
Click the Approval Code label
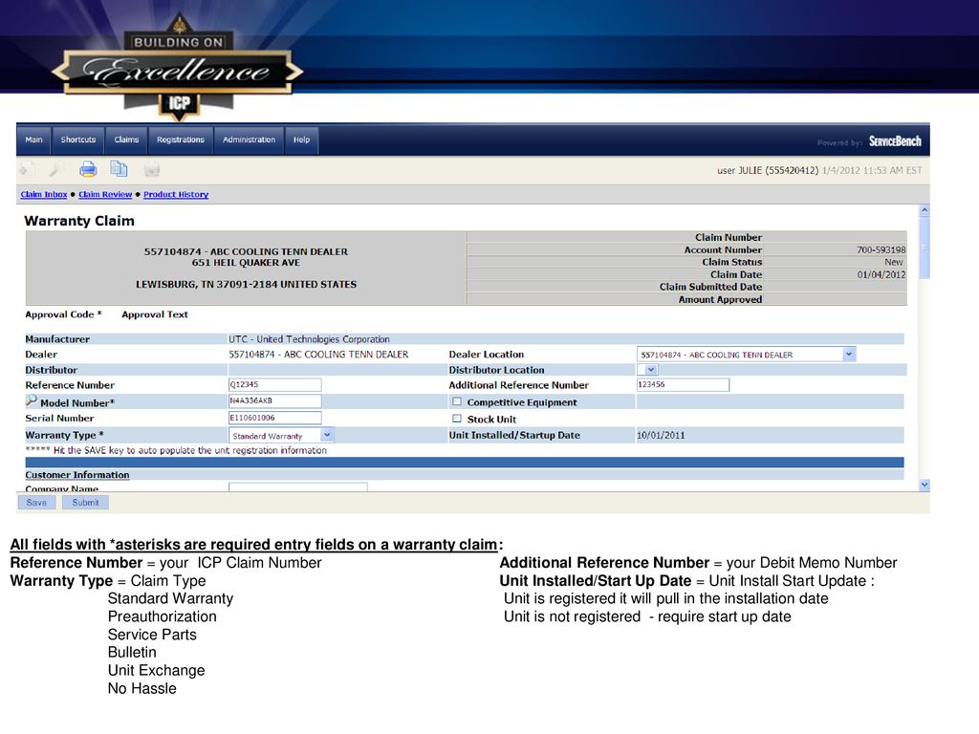pos(63,314)
